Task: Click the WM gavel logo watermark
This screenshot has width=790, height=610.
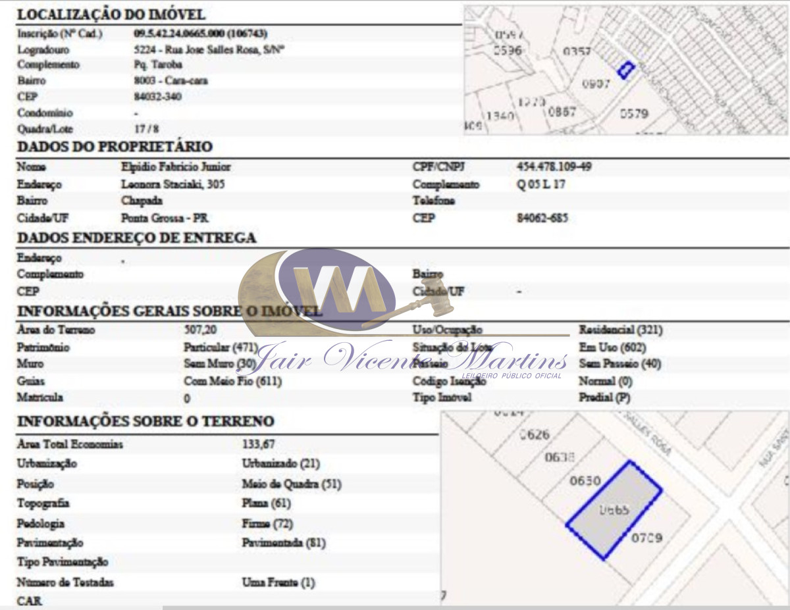Action: point(336,290)
